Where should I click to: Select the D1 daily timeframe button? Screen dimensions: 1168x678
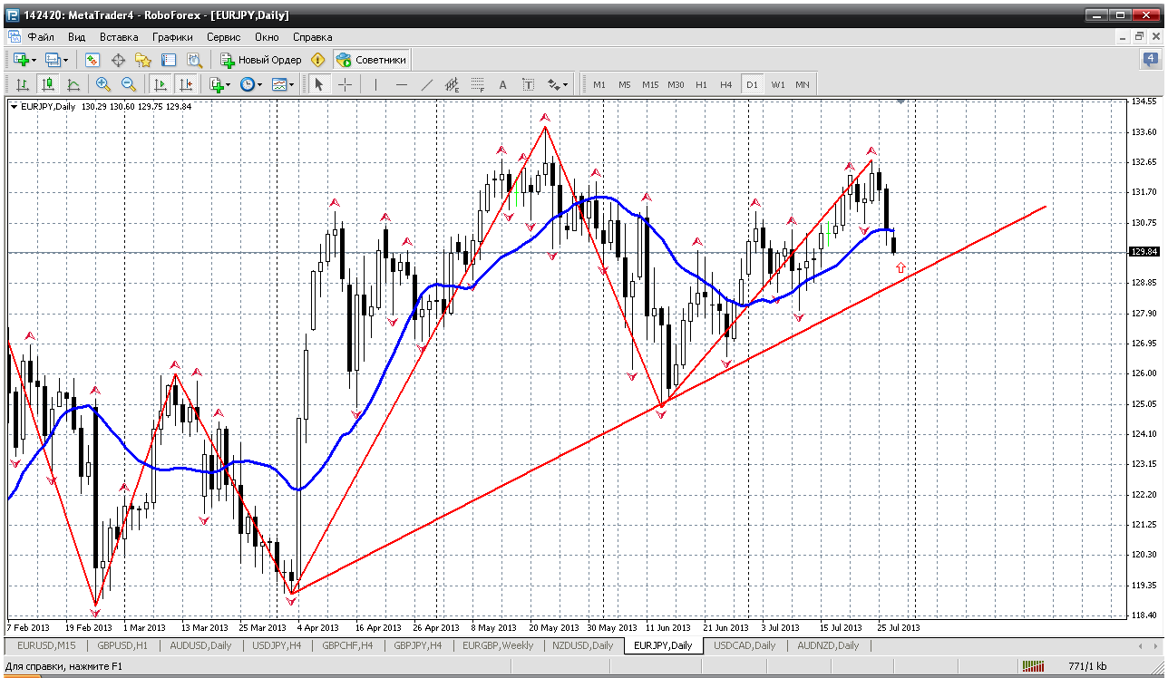(752, 84)
